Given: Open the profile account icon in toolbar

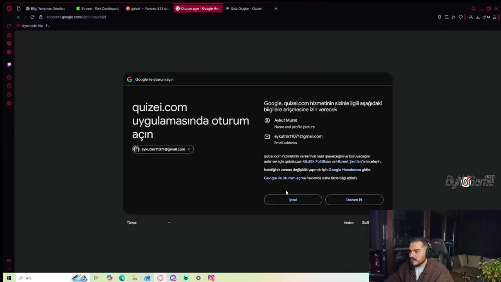Looking at the screenshot, I should pyautogui.click(x=470, y=17).
